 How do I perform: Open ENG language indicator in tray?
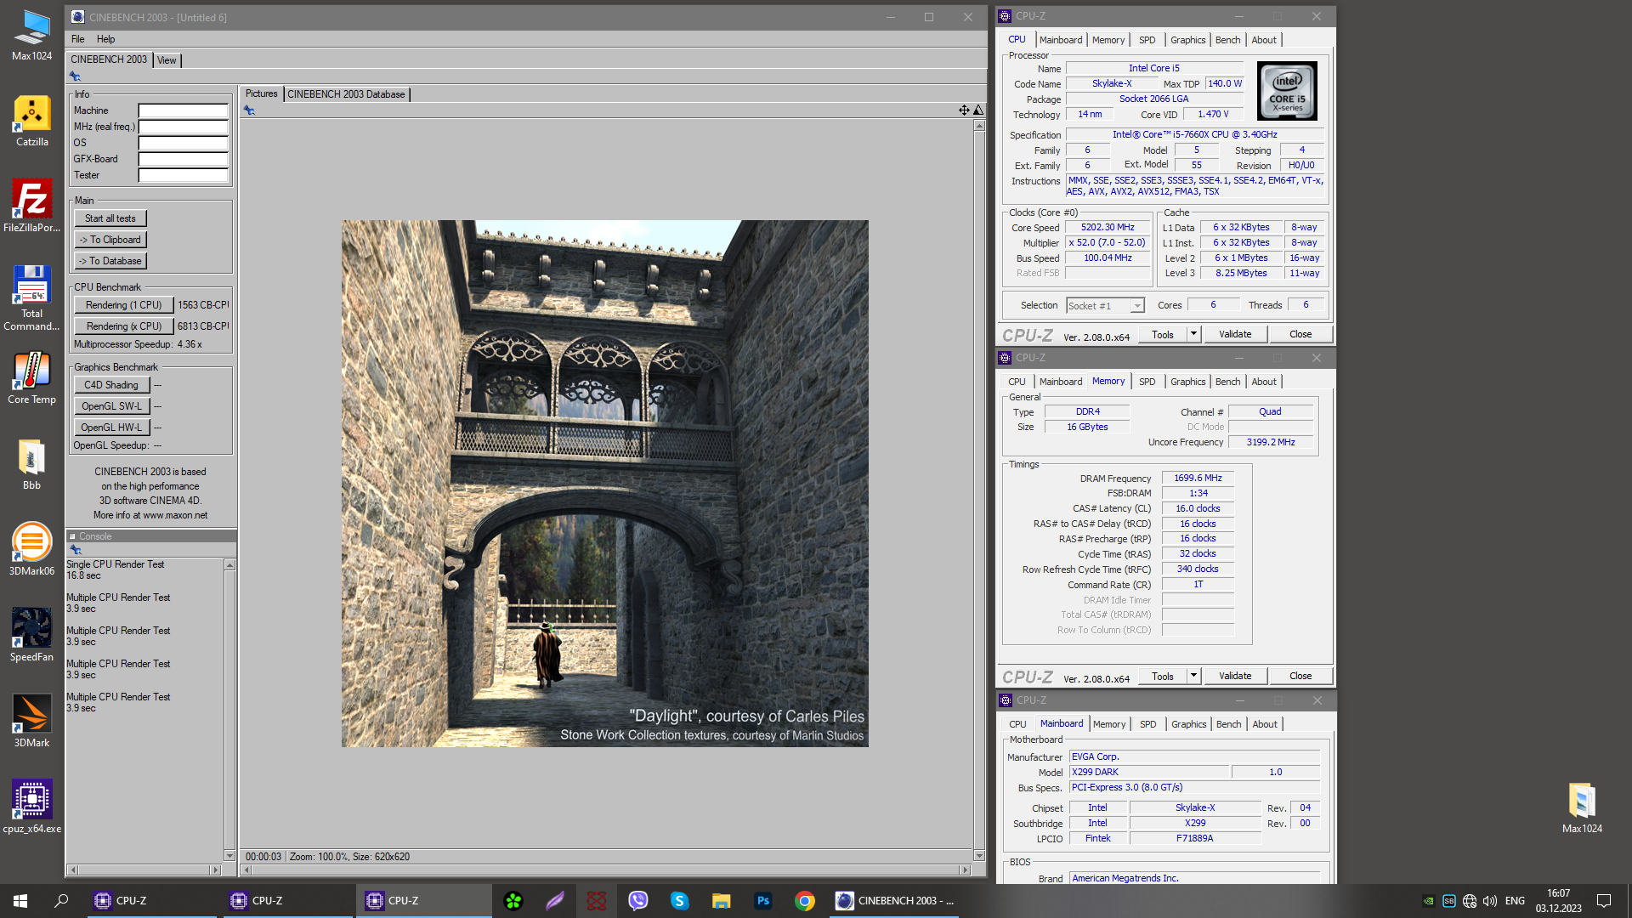tap(1515, 901)
